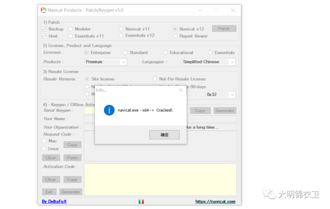Toggle the Linux checkbox

(44, 148)
